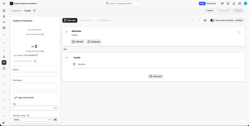Image resolution: width=249 pixels, height=126 pixels.
Task: Open the flask icon in the sidebar
Action: (x=4, y=16)
